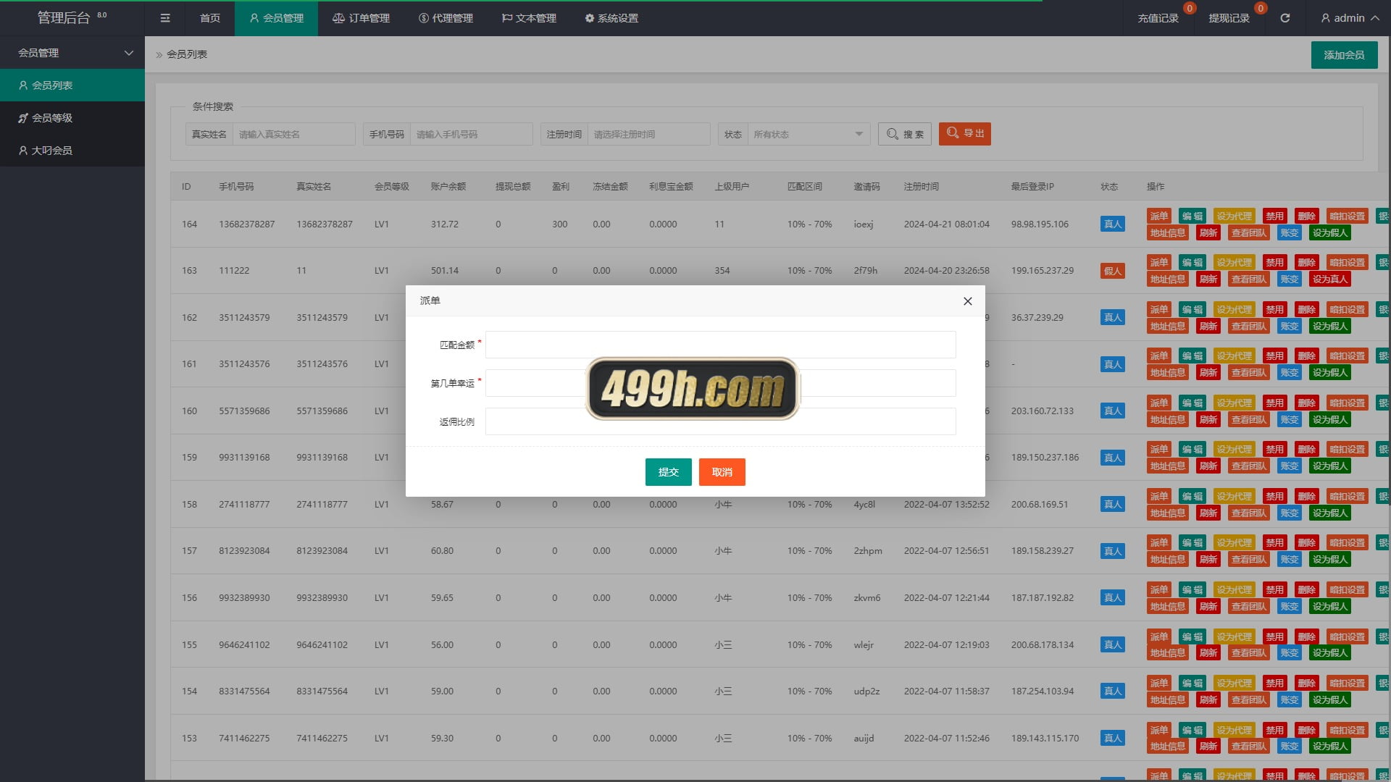Select 会员列表 in the sidebar

[x=72, y=85]
